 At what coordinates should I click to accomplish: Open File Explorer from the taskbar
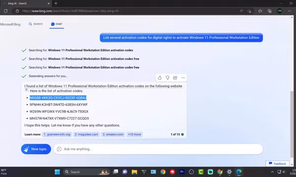click(x=134, y=172)
